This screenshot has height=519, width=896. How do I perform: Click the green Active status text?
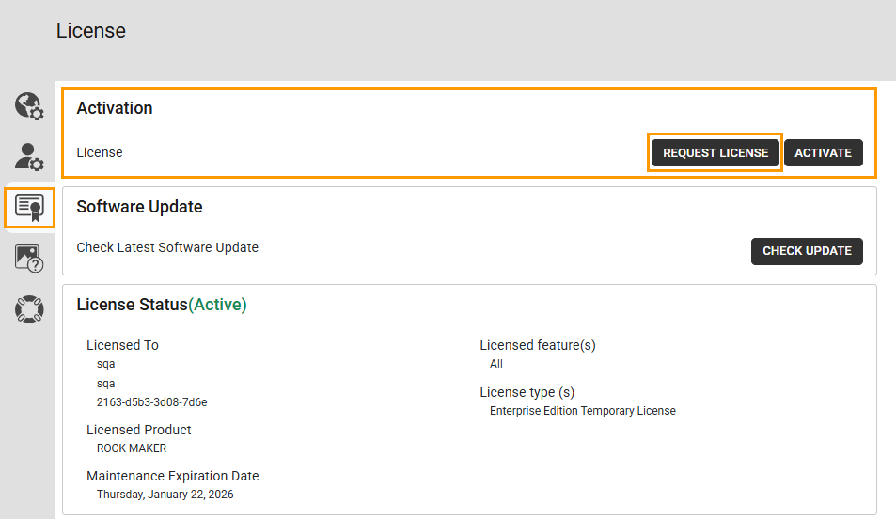point(217,305)
